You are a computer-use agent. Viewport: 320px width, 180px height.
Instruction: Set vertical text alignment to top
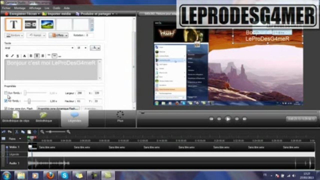[49, 55]
